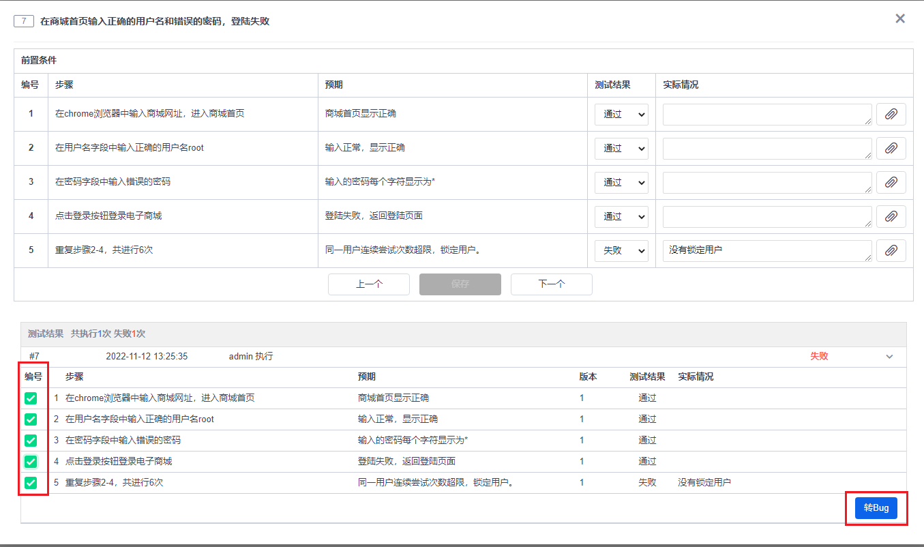Click the 版本 column header in result table
The image size is (924, 547).
coord(588,377)
